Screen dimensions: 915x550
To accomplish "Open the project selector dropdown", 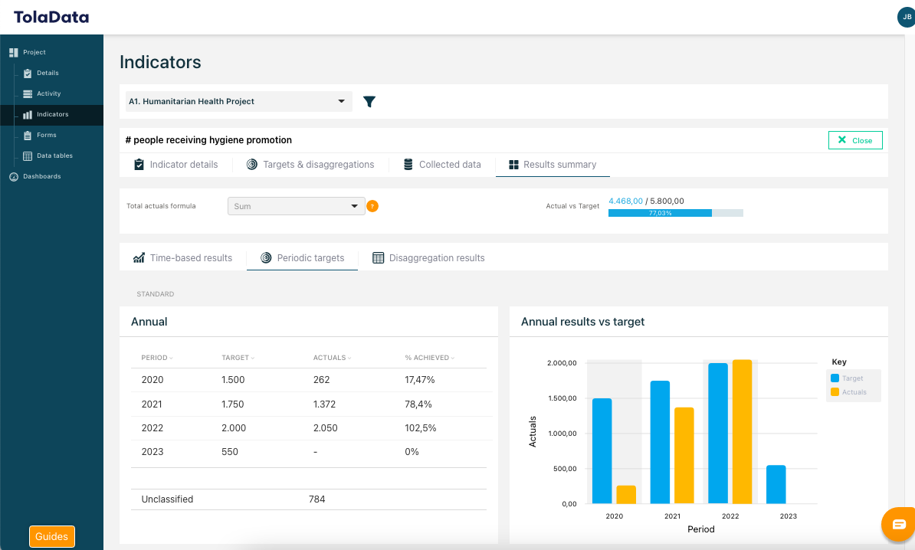I will (238, 101).
